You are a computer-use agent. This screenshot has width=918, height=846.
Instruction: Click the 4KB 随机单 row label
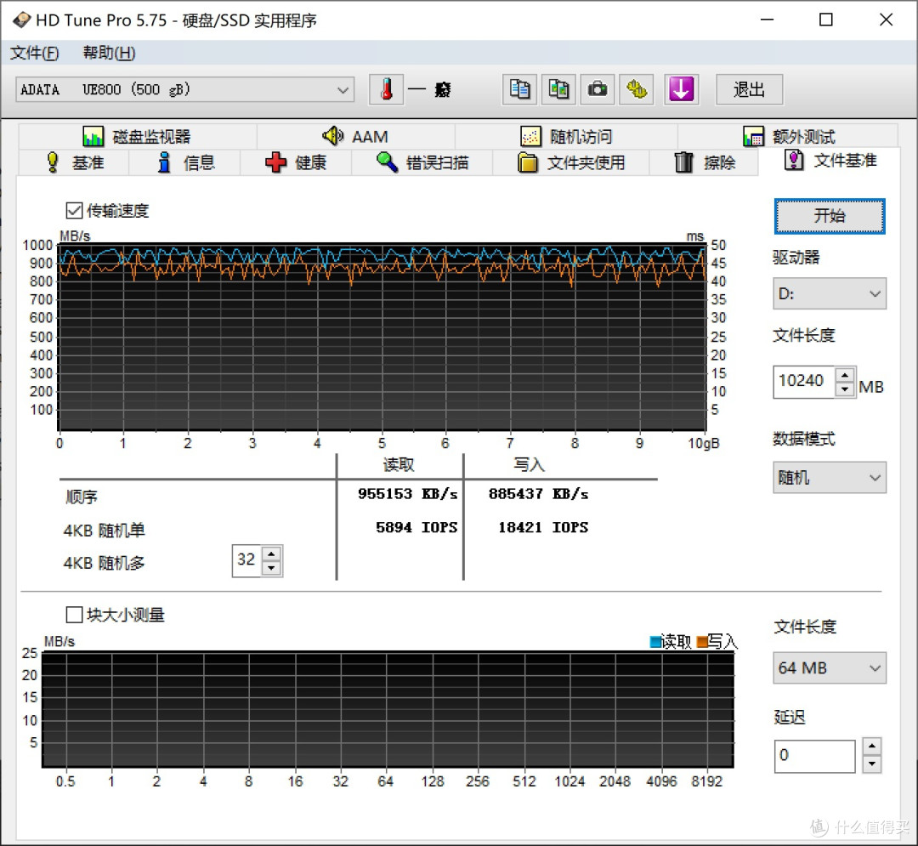tap(104, 530)
